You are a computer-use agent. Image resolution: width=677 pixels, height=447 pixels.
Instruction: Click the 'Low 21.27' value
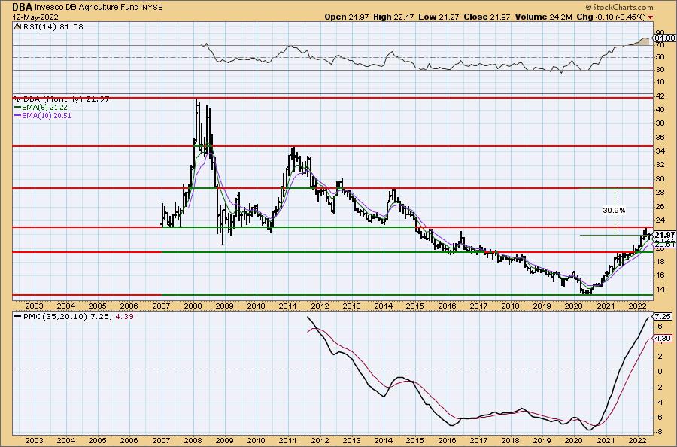click(x=439, y=17)
